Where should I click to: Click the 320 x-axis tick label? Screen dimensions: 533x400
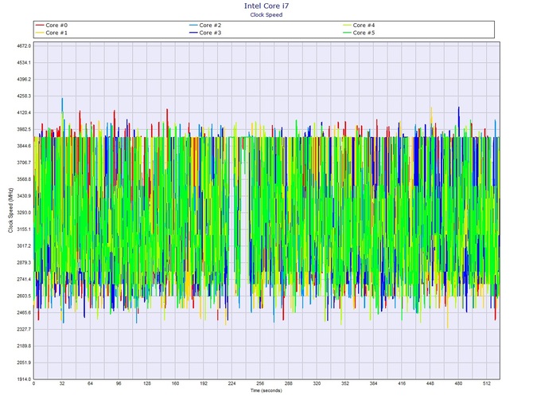point(317,383)
